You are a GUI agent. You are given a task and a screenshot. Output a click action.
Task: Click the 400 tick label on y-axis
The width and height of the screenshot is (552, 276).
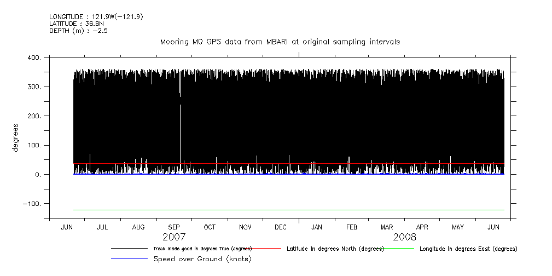pos(33,58)
